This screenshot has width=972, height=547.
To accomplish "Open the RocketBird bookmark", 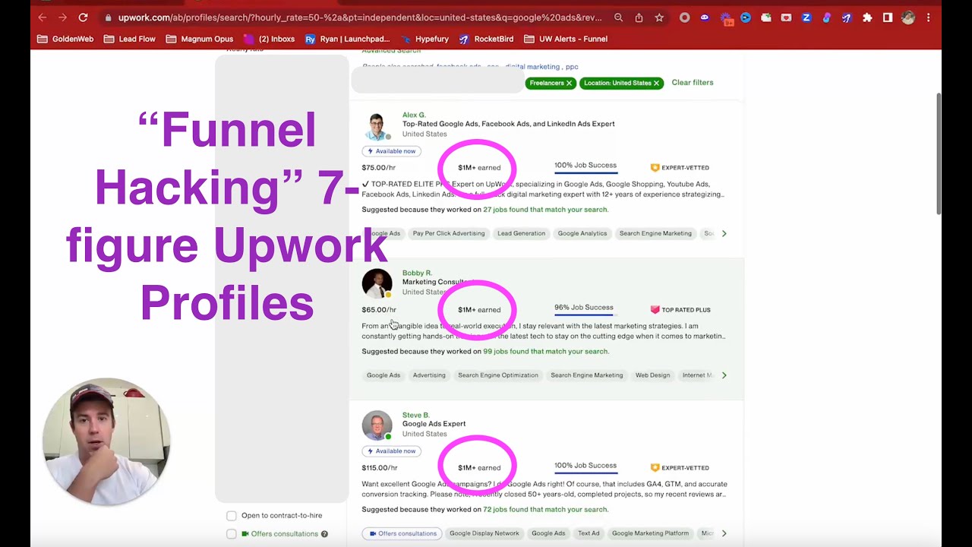I will (486, 39).
